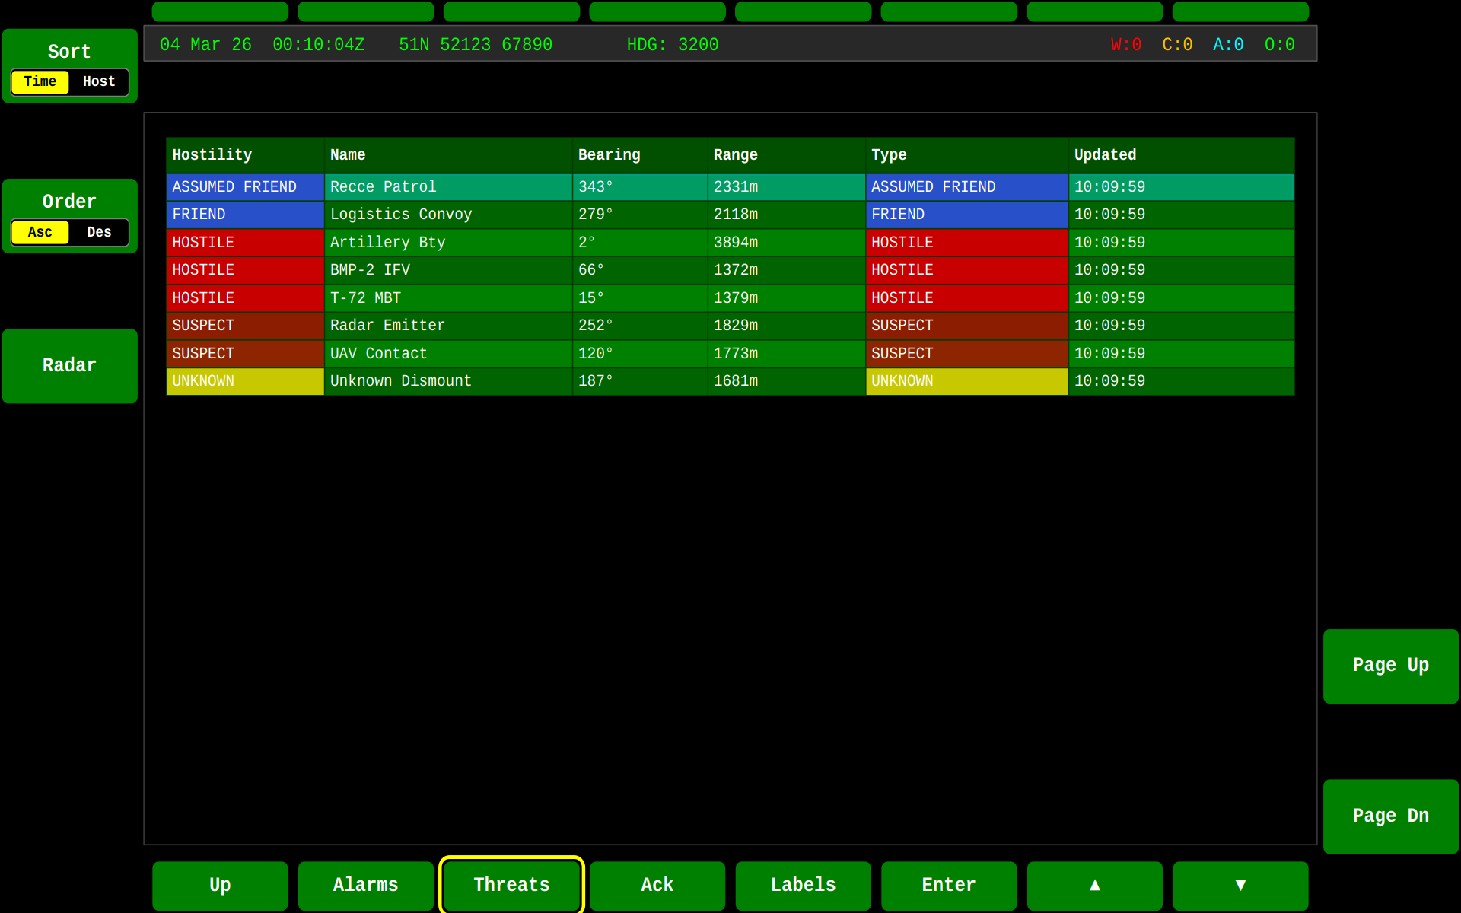The height and width of the screenshot is (913, 1461).
Task: Select Asc ordering option
Action: (40, 232)
